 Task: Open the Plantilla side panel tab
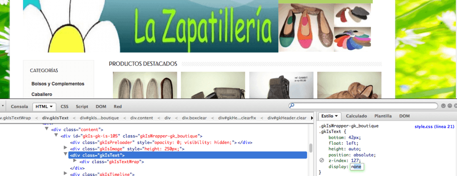[383, 116]
